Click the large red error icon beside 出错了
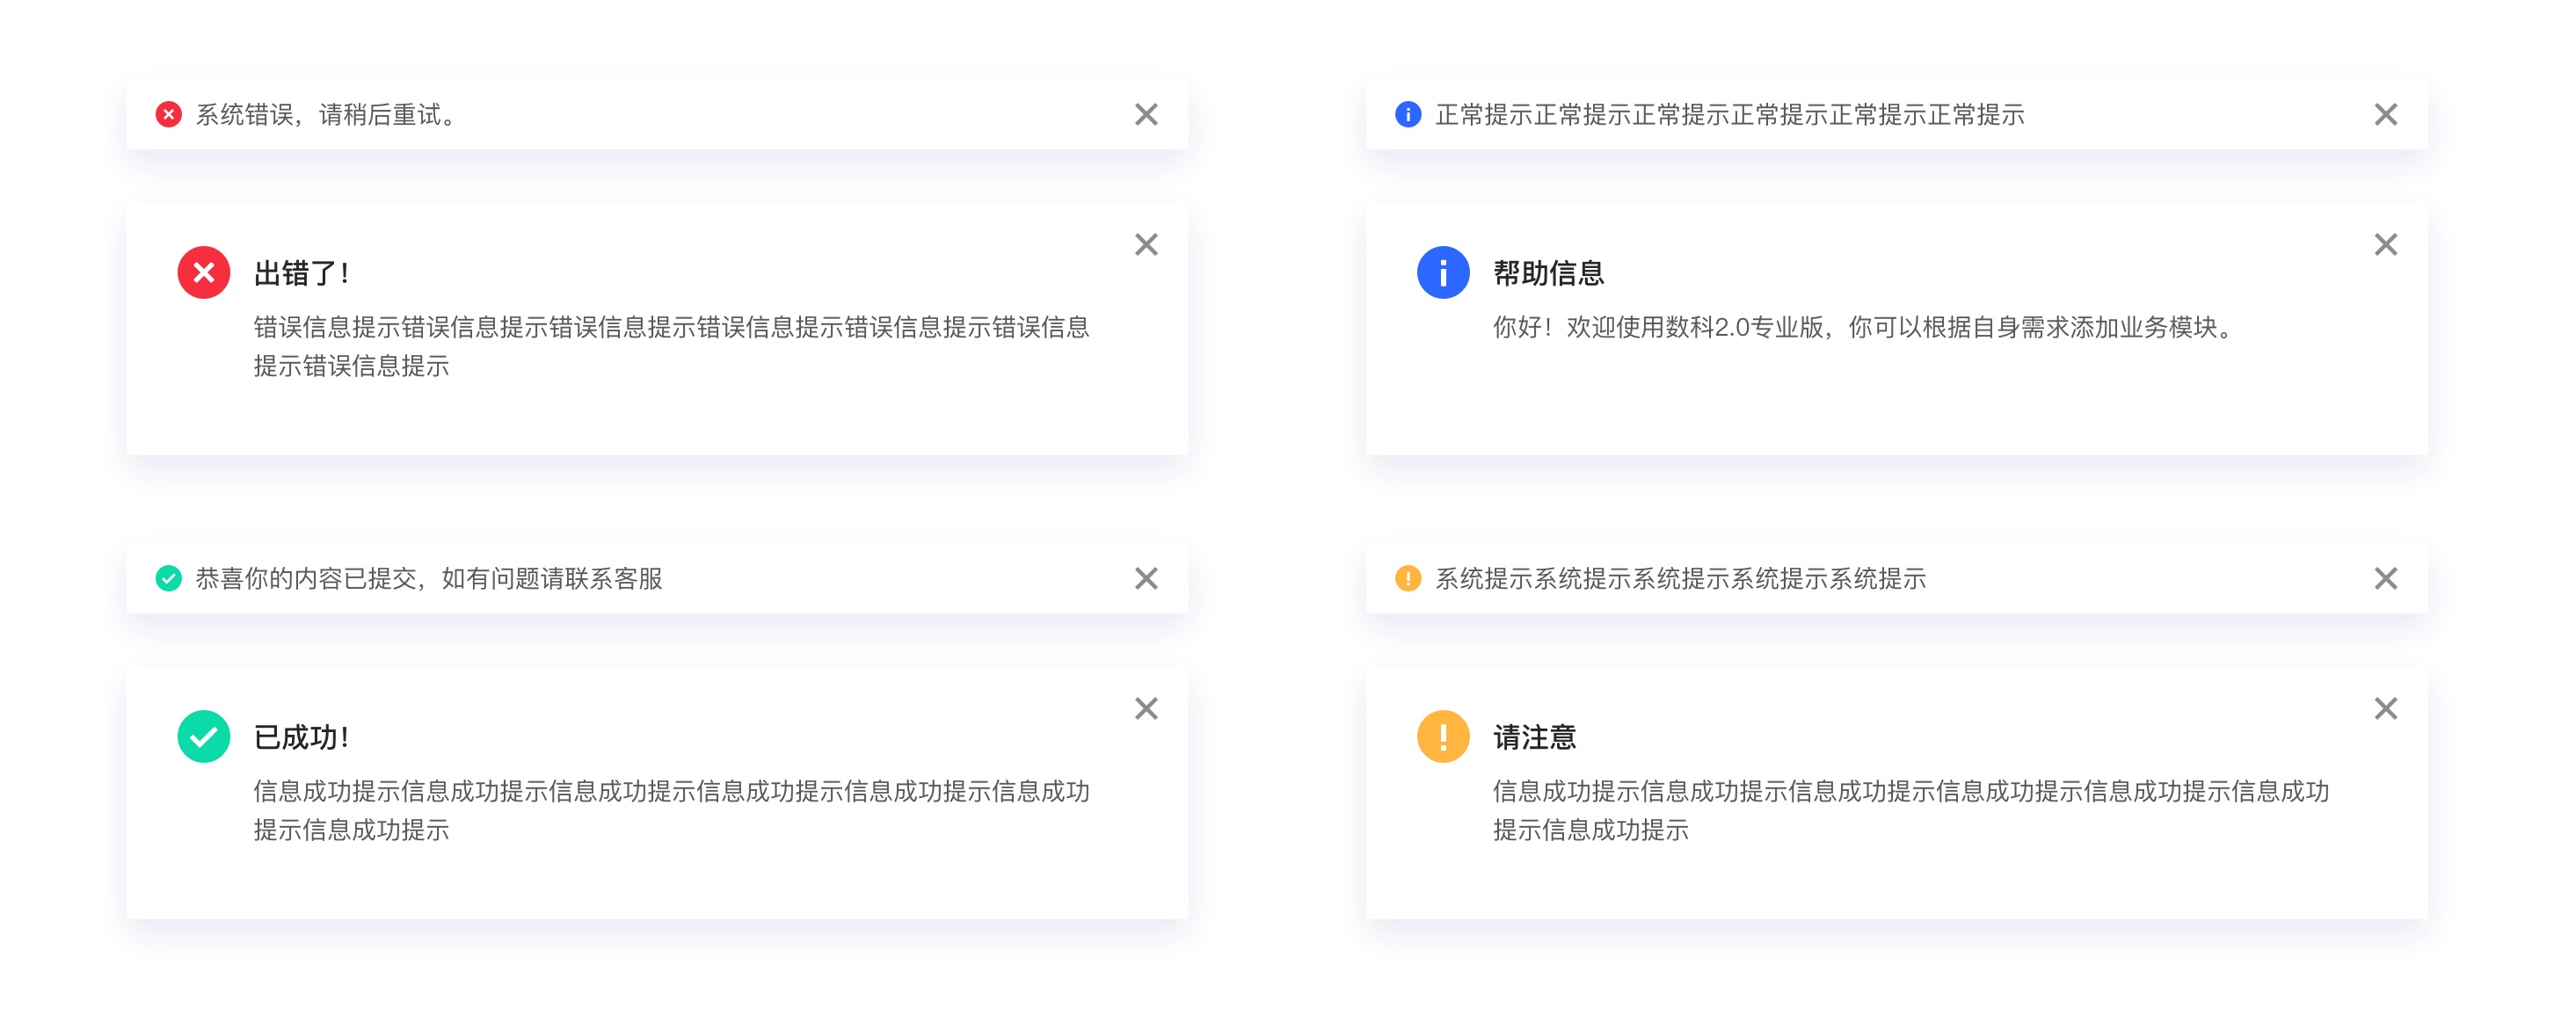Screen dimensions: 2576x1023 tap(204, 273)
